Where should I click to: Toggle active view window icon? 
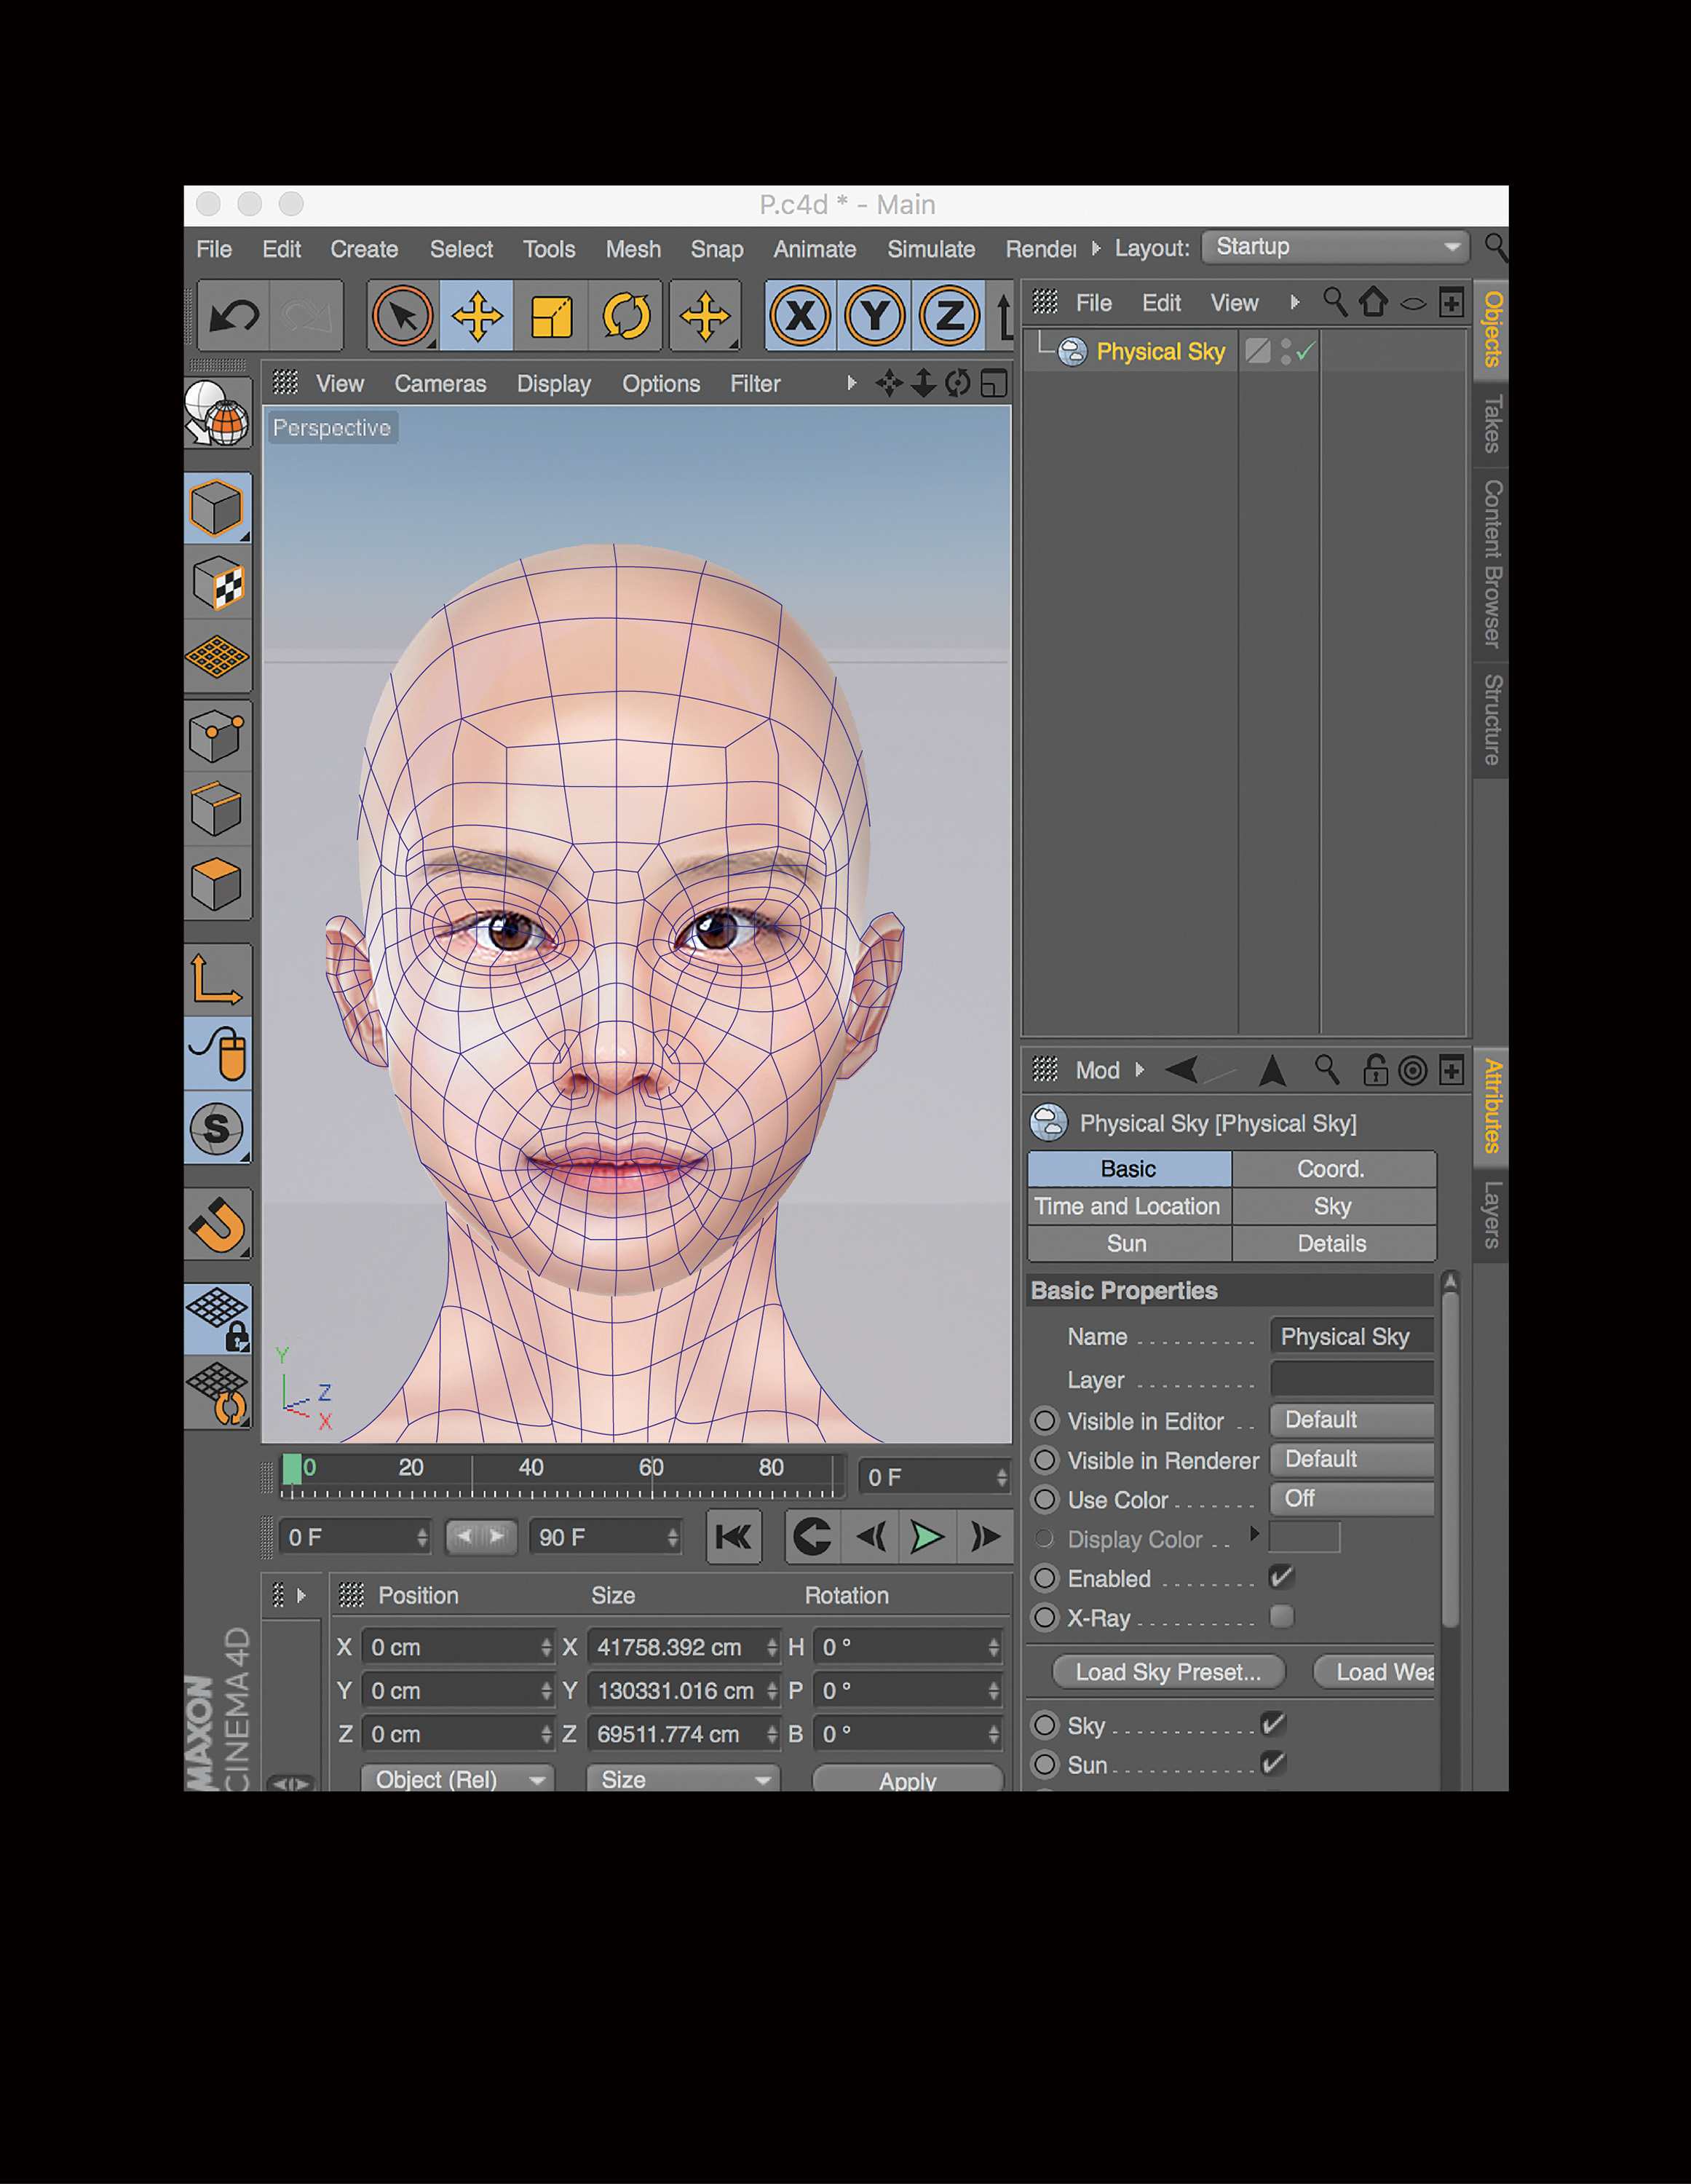(994, 383)
